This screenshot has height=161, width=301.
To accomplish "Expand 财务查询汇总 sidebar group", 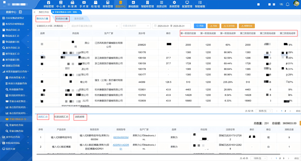I will pyautogui.click(x=16, y=48).
